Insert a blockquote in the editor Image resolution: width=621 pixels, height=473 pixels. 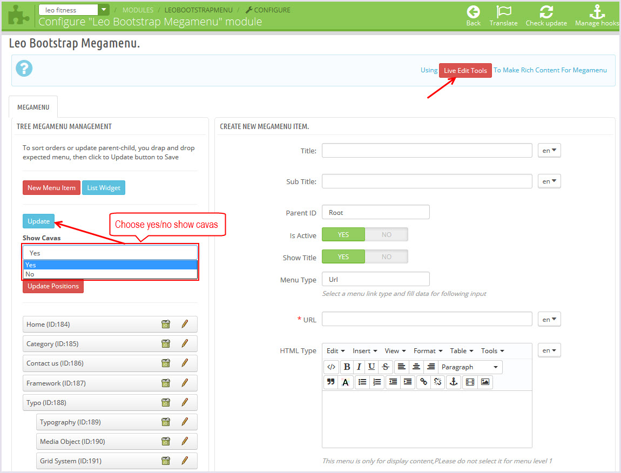330,382
